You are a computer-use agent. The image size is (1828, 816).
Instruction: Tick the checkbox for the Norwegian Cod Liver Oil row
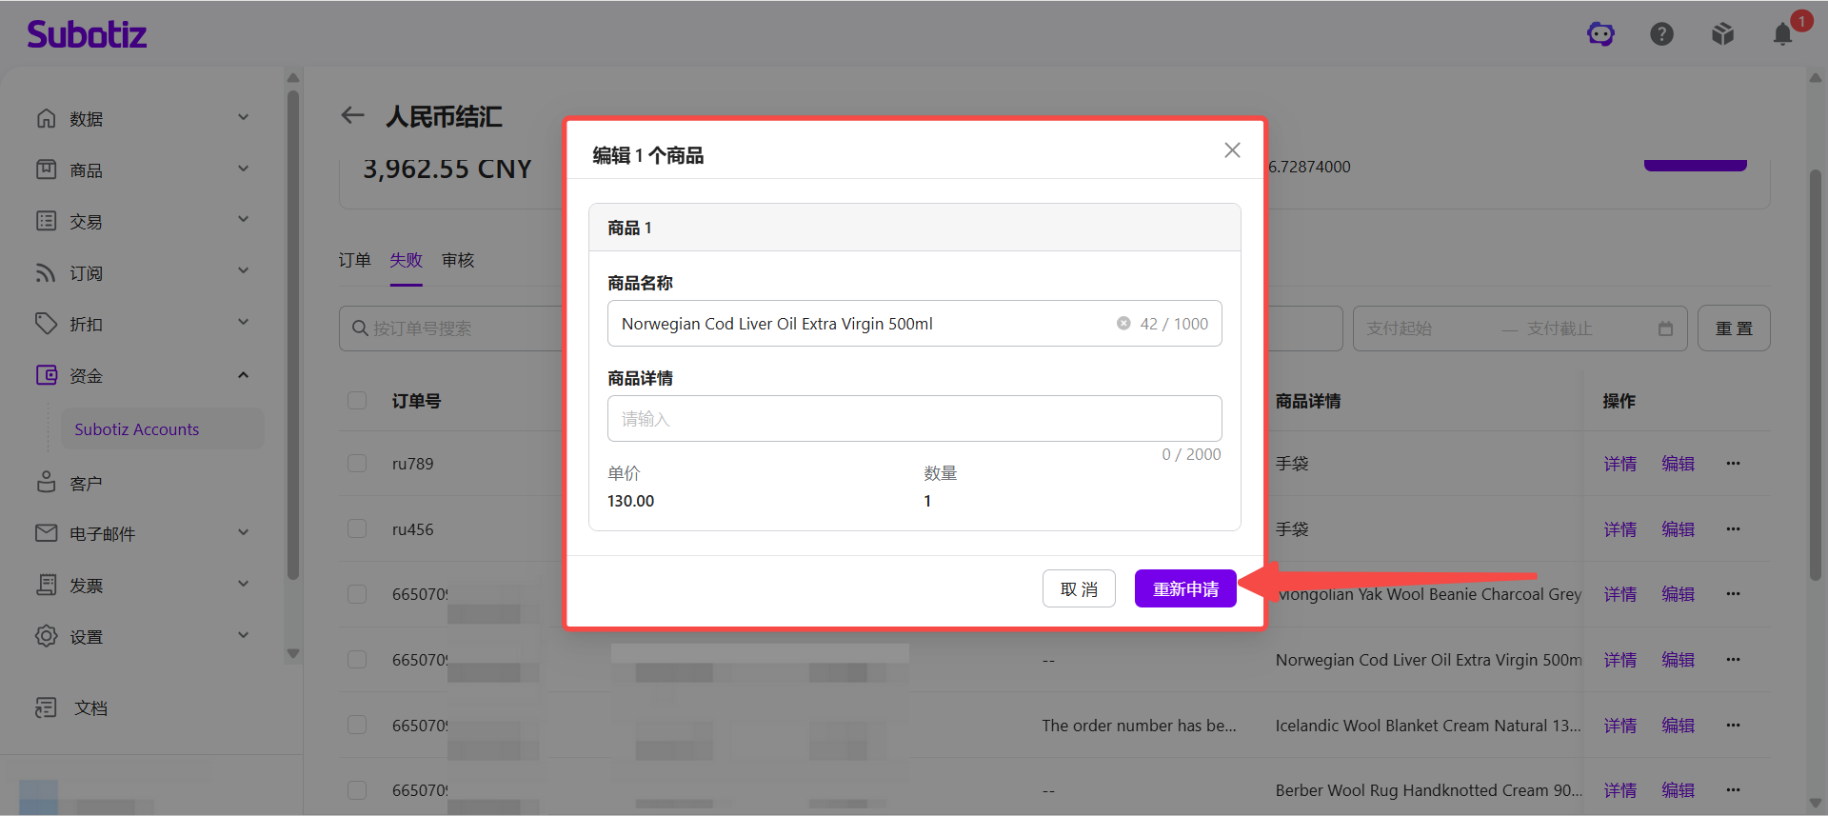(x=357, y=660)
